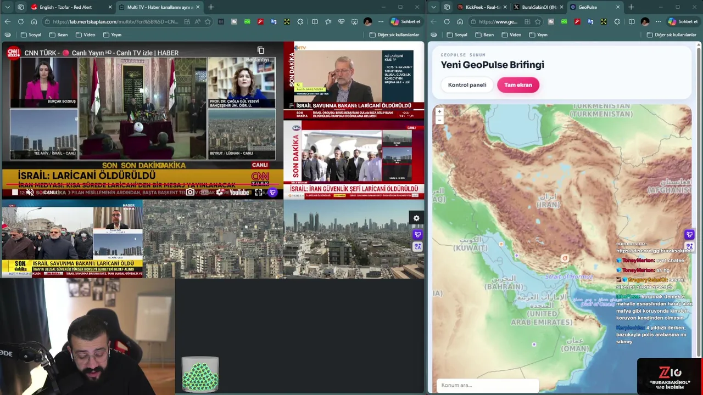Open extensions puzzle menu in left browser
Image resolution: width=703 pixels, height=395 pixels.
click(300, 21)
